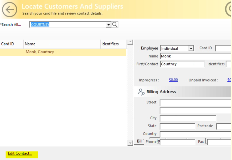Click the Identifiers column header

pos(113,44)
